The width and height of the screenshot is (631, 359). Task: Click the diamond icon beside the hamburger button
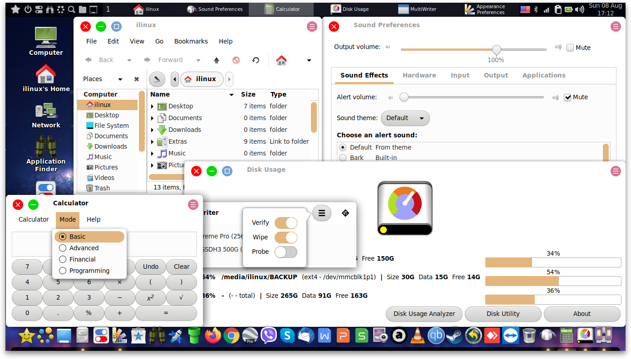[x=345, y=213]
